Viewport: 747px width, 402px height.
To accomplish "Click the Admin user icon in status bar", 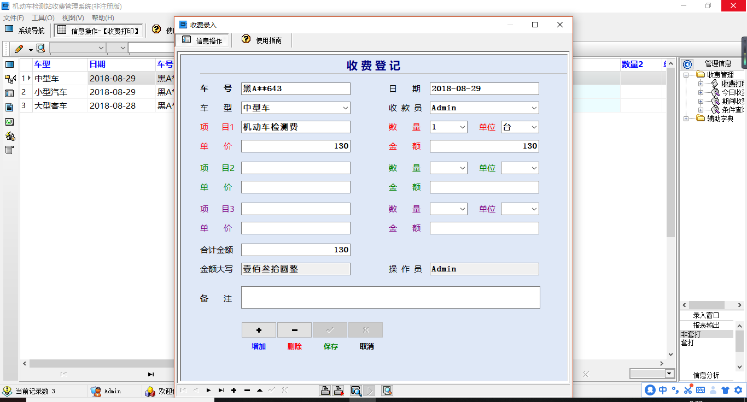I will [x=96, y=391].
